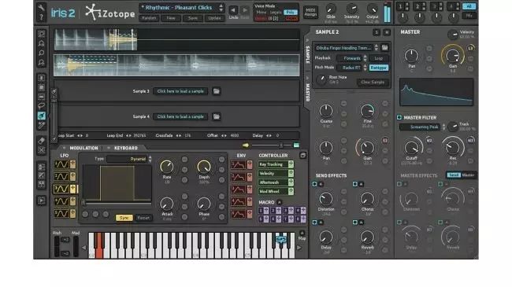Click the zoom magnifier tool icon
Viewport: 512px width, 287px height.
[x=42, y=53]
